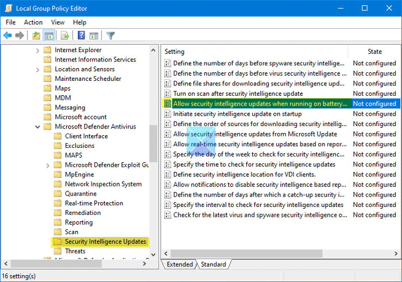Click the Forward arrow toolbar icon
This screenshot has height=282, width=402.
(x=20, y=36)
